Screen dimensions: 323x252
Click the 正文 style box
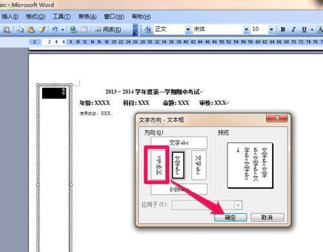(169, 29)
